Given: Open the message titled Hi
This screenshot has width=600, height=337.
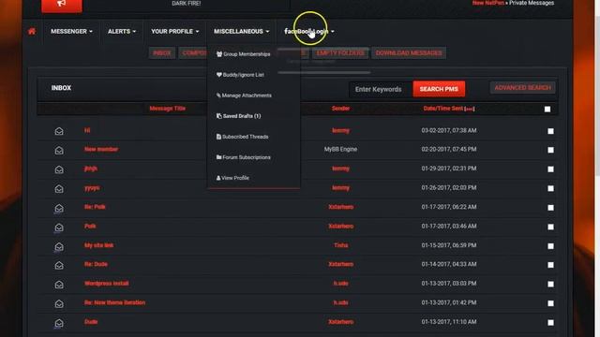Looking at the screenshot, I should click(87, 131).
